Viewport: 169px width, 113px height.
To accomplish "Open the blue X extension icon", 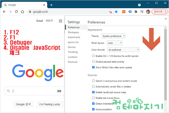I will [x=130, y=12].
